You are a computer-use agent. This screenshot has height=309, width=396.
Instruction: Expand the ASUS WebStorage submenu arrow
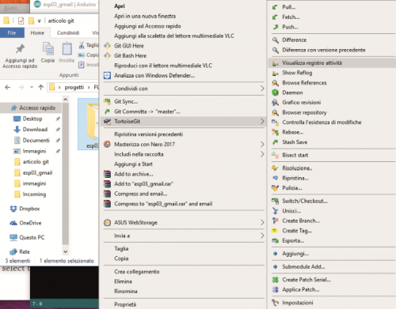click(262, 223)
